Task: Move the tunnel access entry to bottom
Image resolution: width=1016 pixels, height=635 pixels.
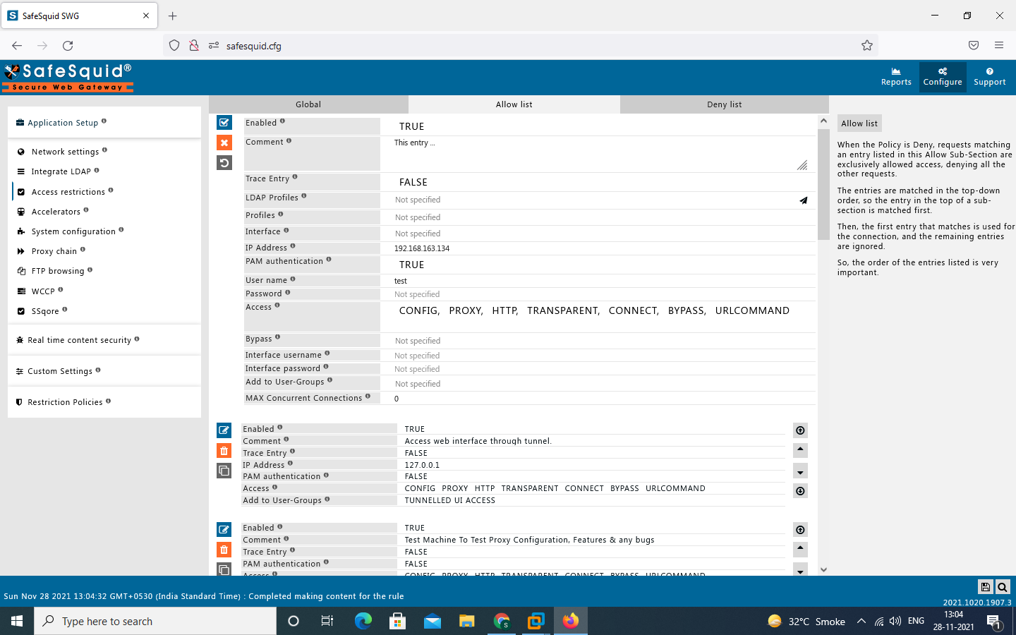Action: (800, 491)
